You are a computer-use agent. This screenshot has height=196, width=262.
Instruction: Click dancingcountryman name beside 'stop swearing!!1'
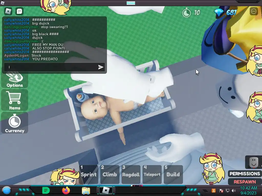click(x=21, y=27)
